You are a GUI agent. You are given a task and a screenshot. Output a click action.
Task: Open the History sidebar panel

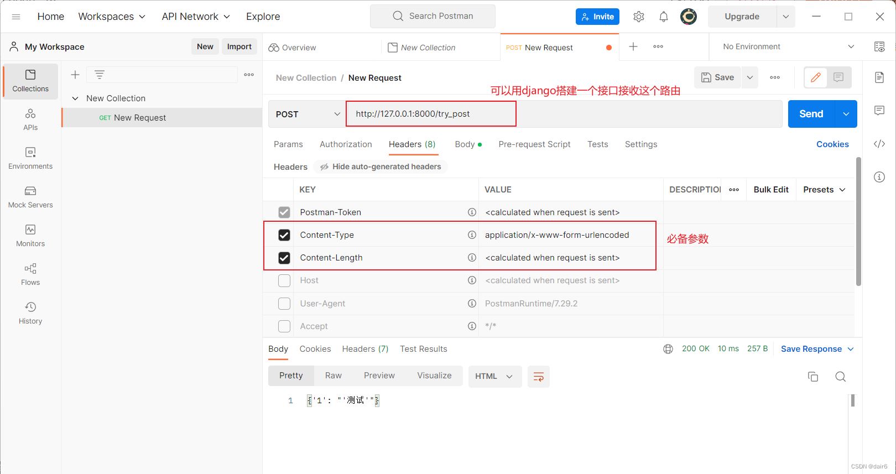click(30, 313)
